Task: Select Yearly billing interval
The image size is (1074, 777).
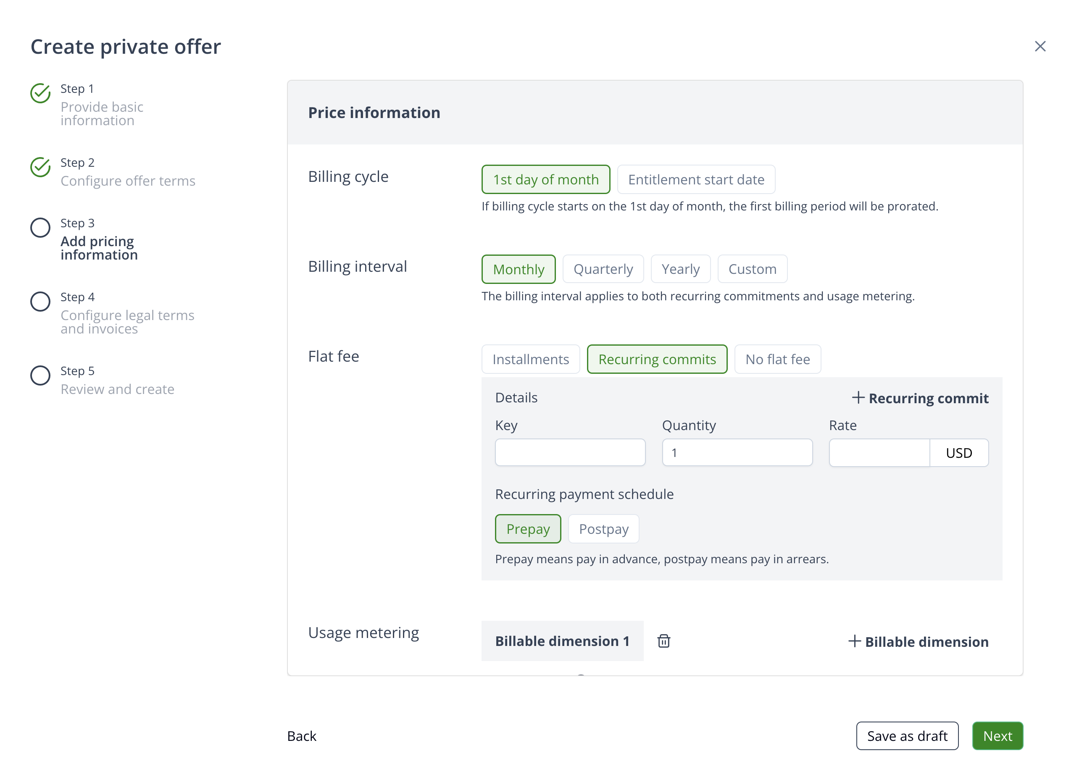Action: coord(680,269)
